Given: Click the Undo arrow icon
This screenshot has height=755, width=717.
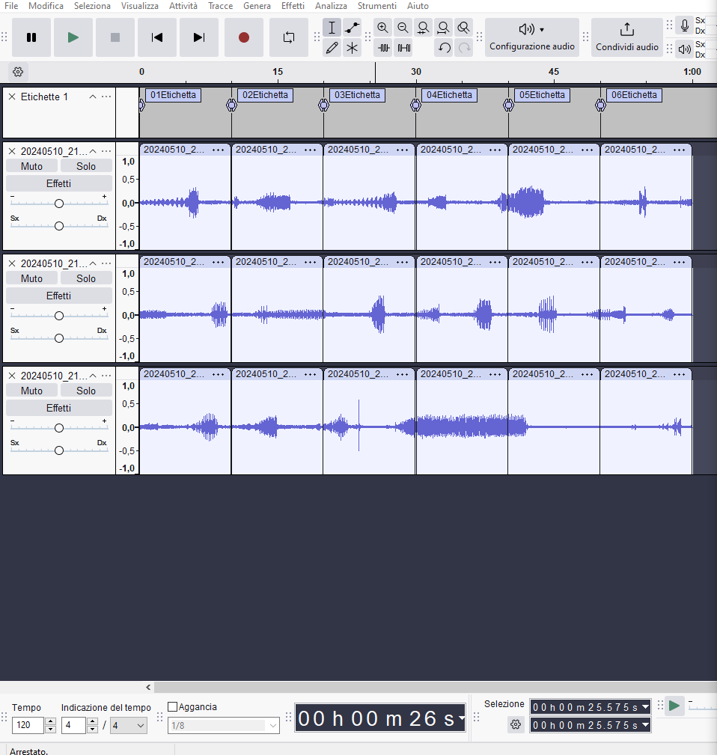Looking at the screenshot, I should (445, 48).
